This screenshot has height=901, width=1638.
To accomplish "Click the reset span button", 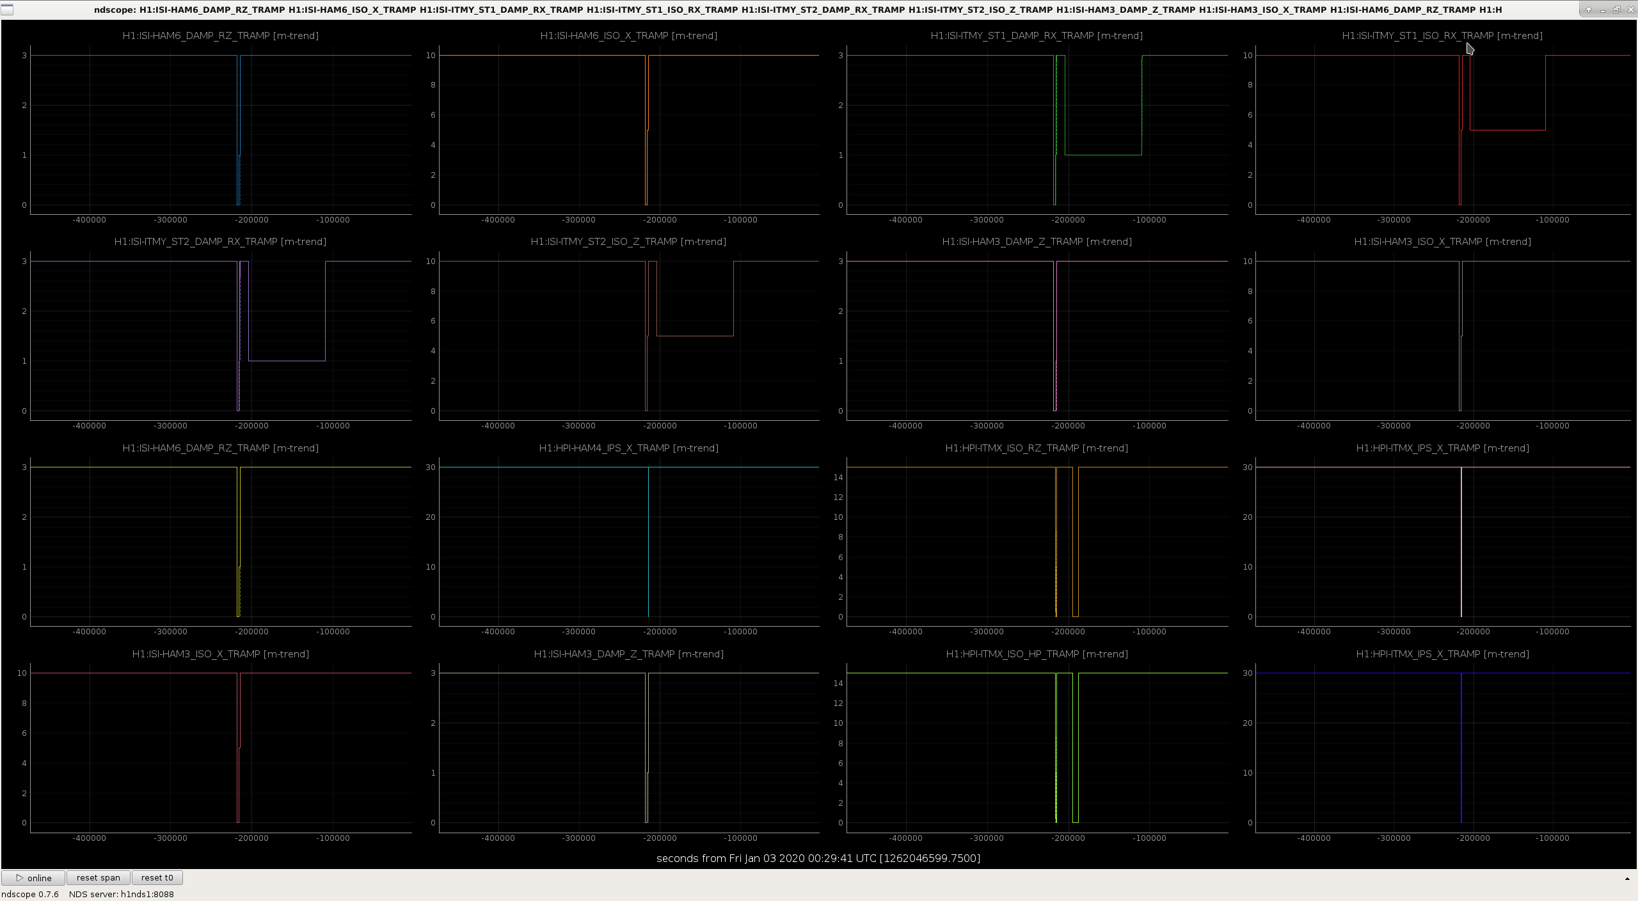I will click(x=98, y=878).
